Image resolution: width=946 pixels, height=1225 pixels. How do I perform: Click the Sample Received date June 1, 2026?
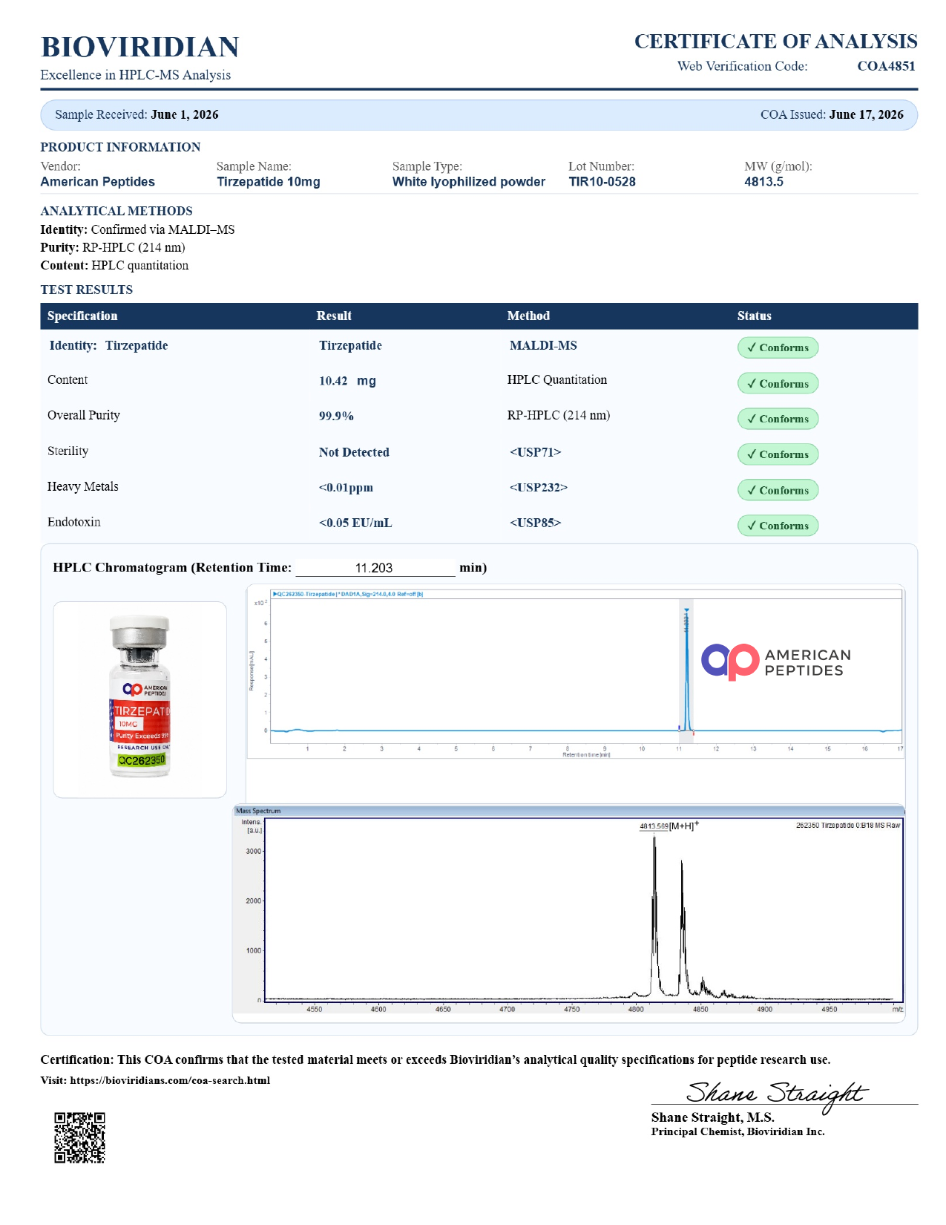point(184,114)
